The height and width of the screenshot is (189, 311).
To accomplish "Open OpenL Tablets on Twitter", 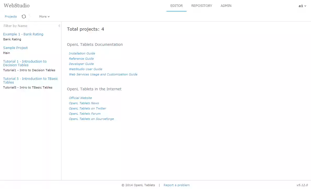I will 87,108.
